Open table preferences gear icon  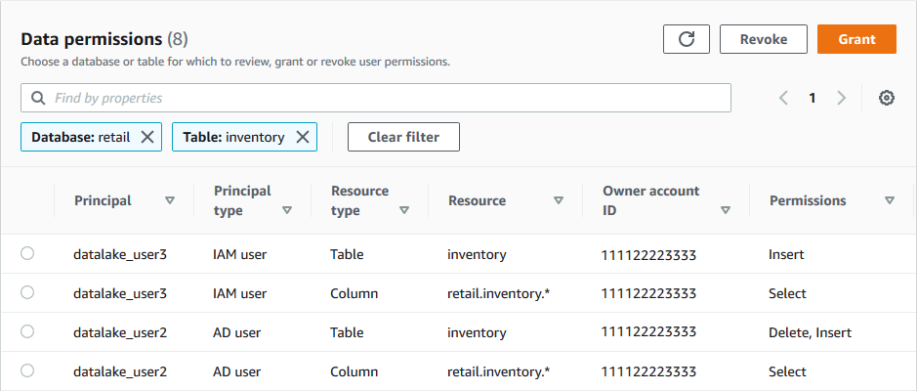click(x=887, y=98)
